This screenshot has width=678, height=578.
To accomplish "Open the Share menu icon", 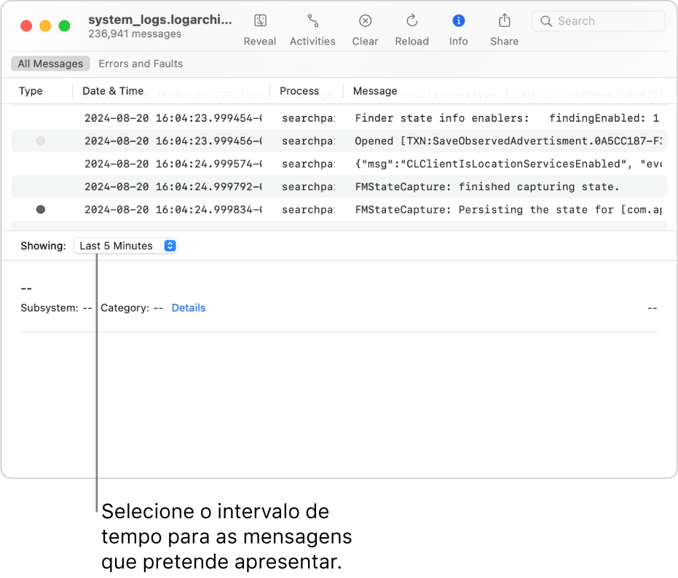I will coord(504,21).
